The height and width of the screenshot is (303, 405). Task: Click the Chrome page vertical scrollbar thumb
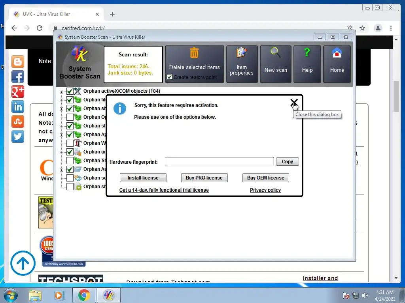[x=396, y=96]
